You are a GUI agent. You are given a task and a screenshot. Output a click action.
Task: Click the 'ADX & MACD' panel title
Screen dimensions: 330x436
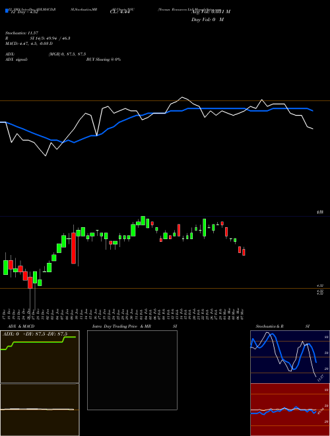click(x=21, y=326)
